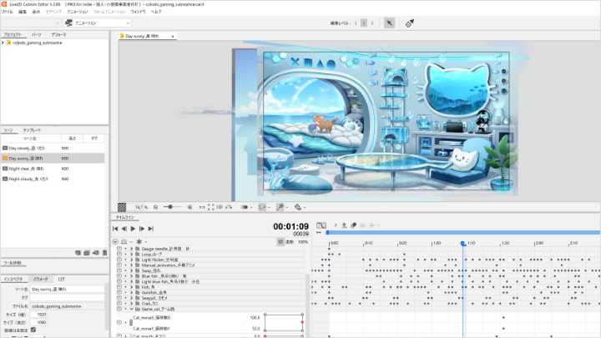601x338 pixels.
Task: Click the circled chevron collapse-all icon
Action: coord(115,242)
